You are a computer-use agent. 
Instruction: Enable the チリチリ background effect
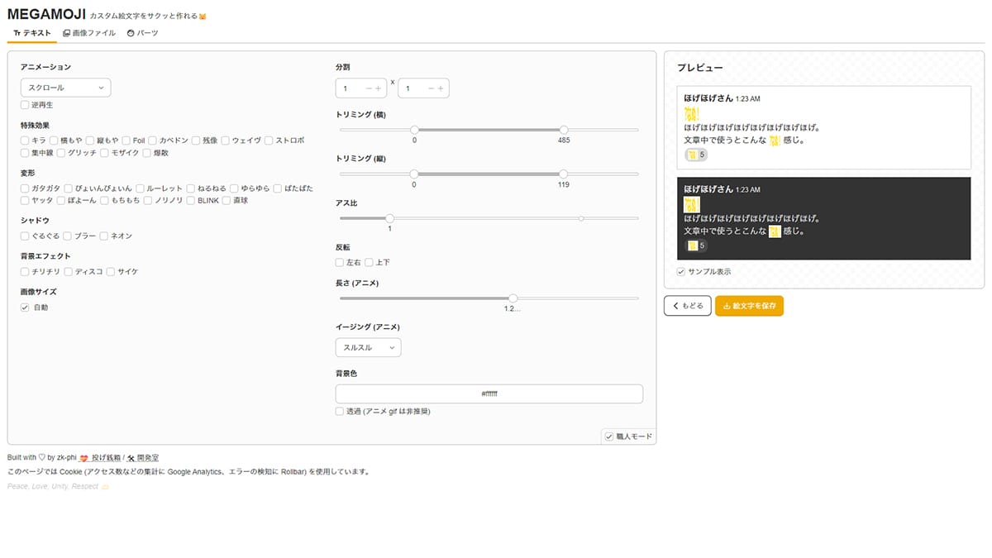tap(25, 271)
